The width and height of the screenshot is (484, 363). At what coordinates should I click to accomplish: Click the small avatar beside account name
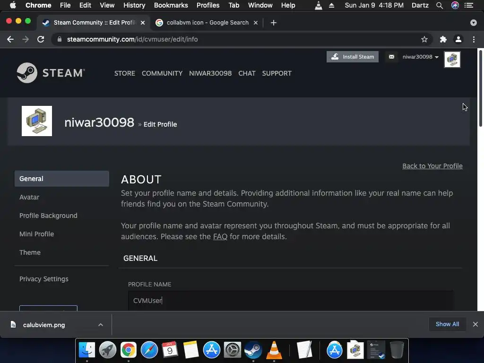[452, 59]
